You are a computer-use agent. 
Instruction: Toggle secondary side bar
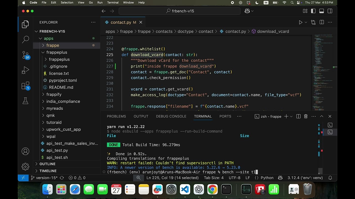330,11
